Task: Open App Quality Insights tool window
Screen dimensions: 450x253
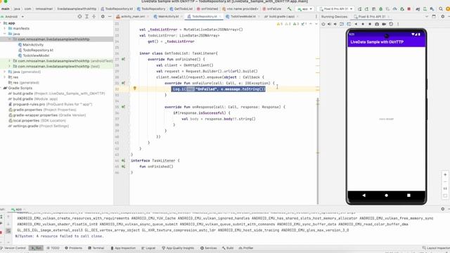Action: tap(178, 248)
